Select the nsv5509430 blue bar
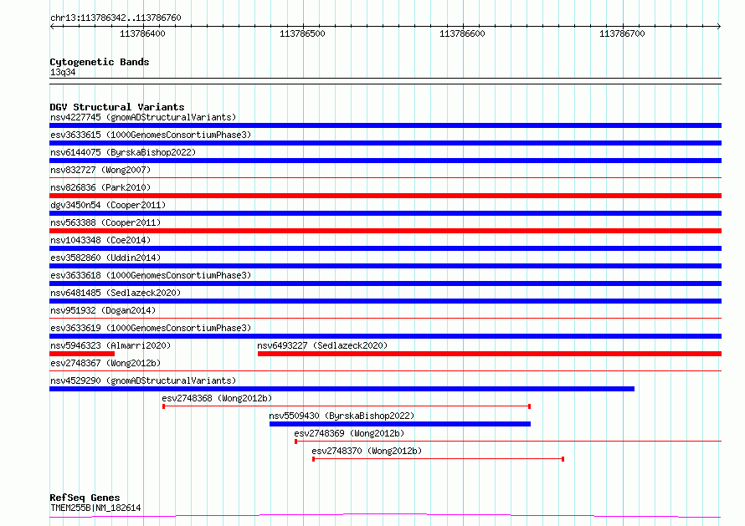This screenshot has height=526, width=745. pos(400,424)
